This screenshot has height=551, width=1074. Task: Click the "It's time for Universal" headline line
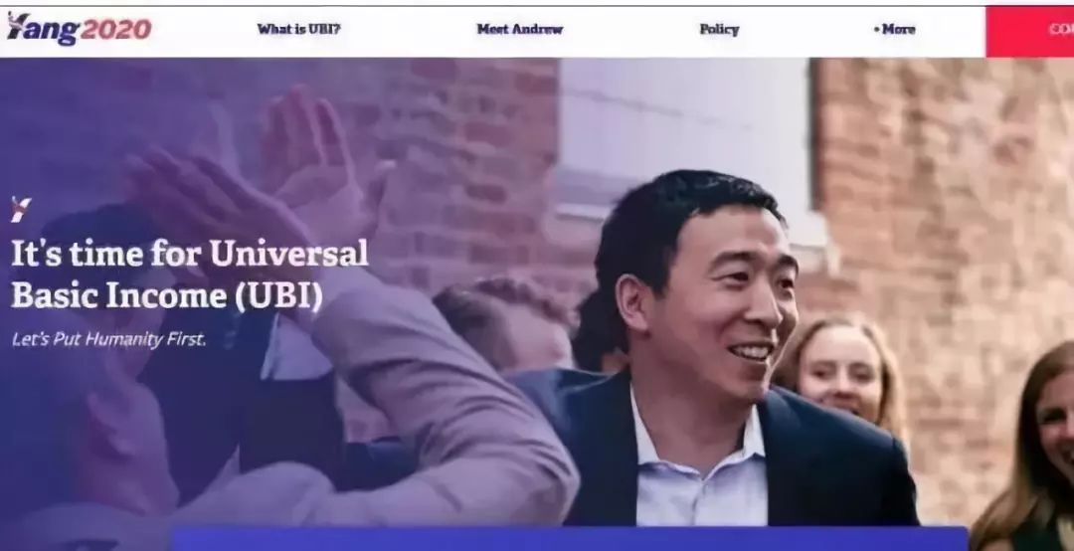coord(190,254)
